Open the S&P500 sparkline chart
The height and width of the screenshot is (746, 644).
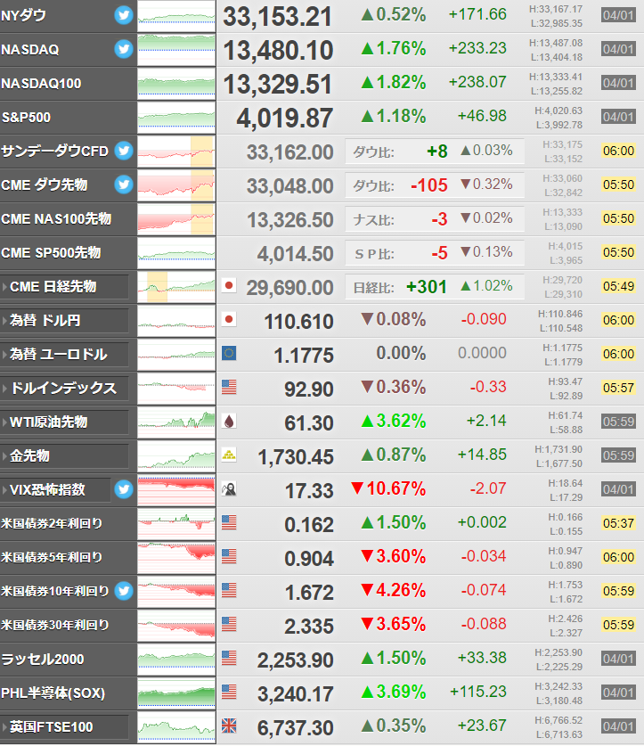pyautogui.click(x=176, y=118)
